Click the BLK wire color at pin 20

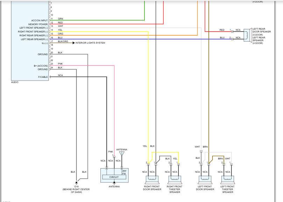tap(60, 53)
